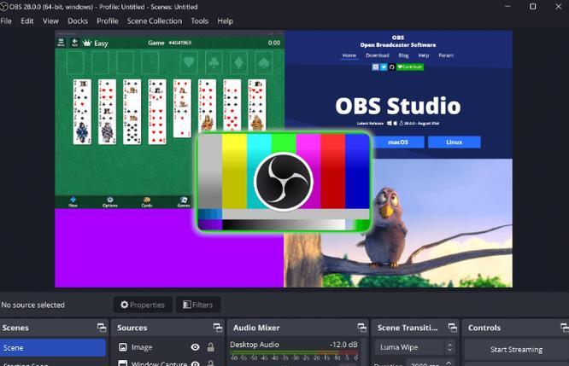Click the GitHub icon on the OBS site
The height and width of the screenshot is (366, 569).
coord(391,67)
